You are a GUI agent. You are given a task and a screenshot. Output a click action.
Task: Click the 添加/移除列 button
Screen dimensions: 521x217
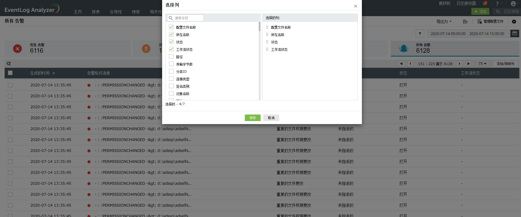point(505,64)
